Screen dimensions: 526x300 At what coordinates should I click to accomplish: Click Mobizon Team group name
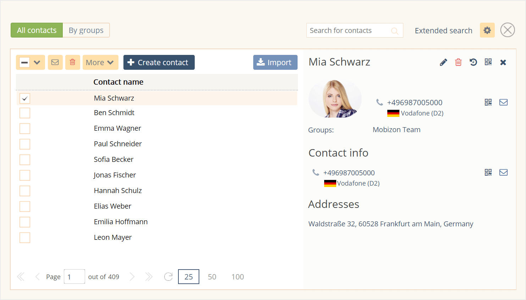397,130
